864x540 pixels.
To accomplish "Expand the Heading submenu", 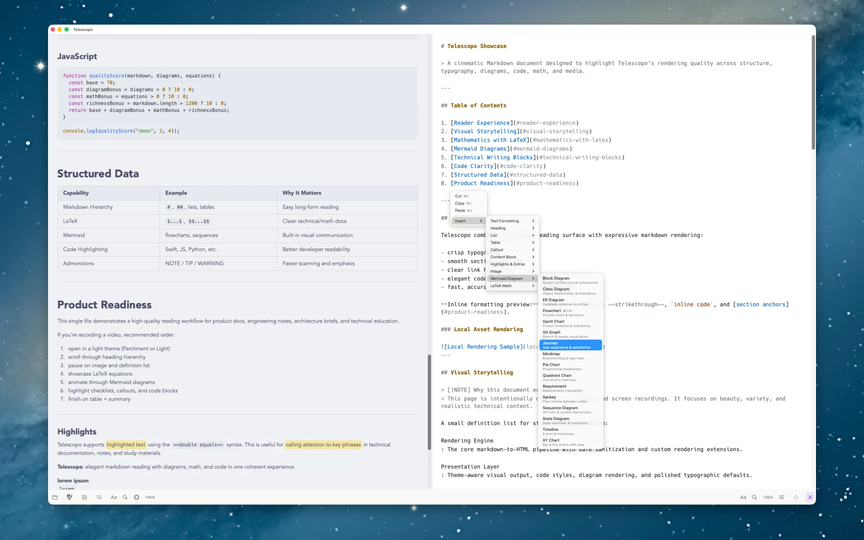I will point(512,228).
